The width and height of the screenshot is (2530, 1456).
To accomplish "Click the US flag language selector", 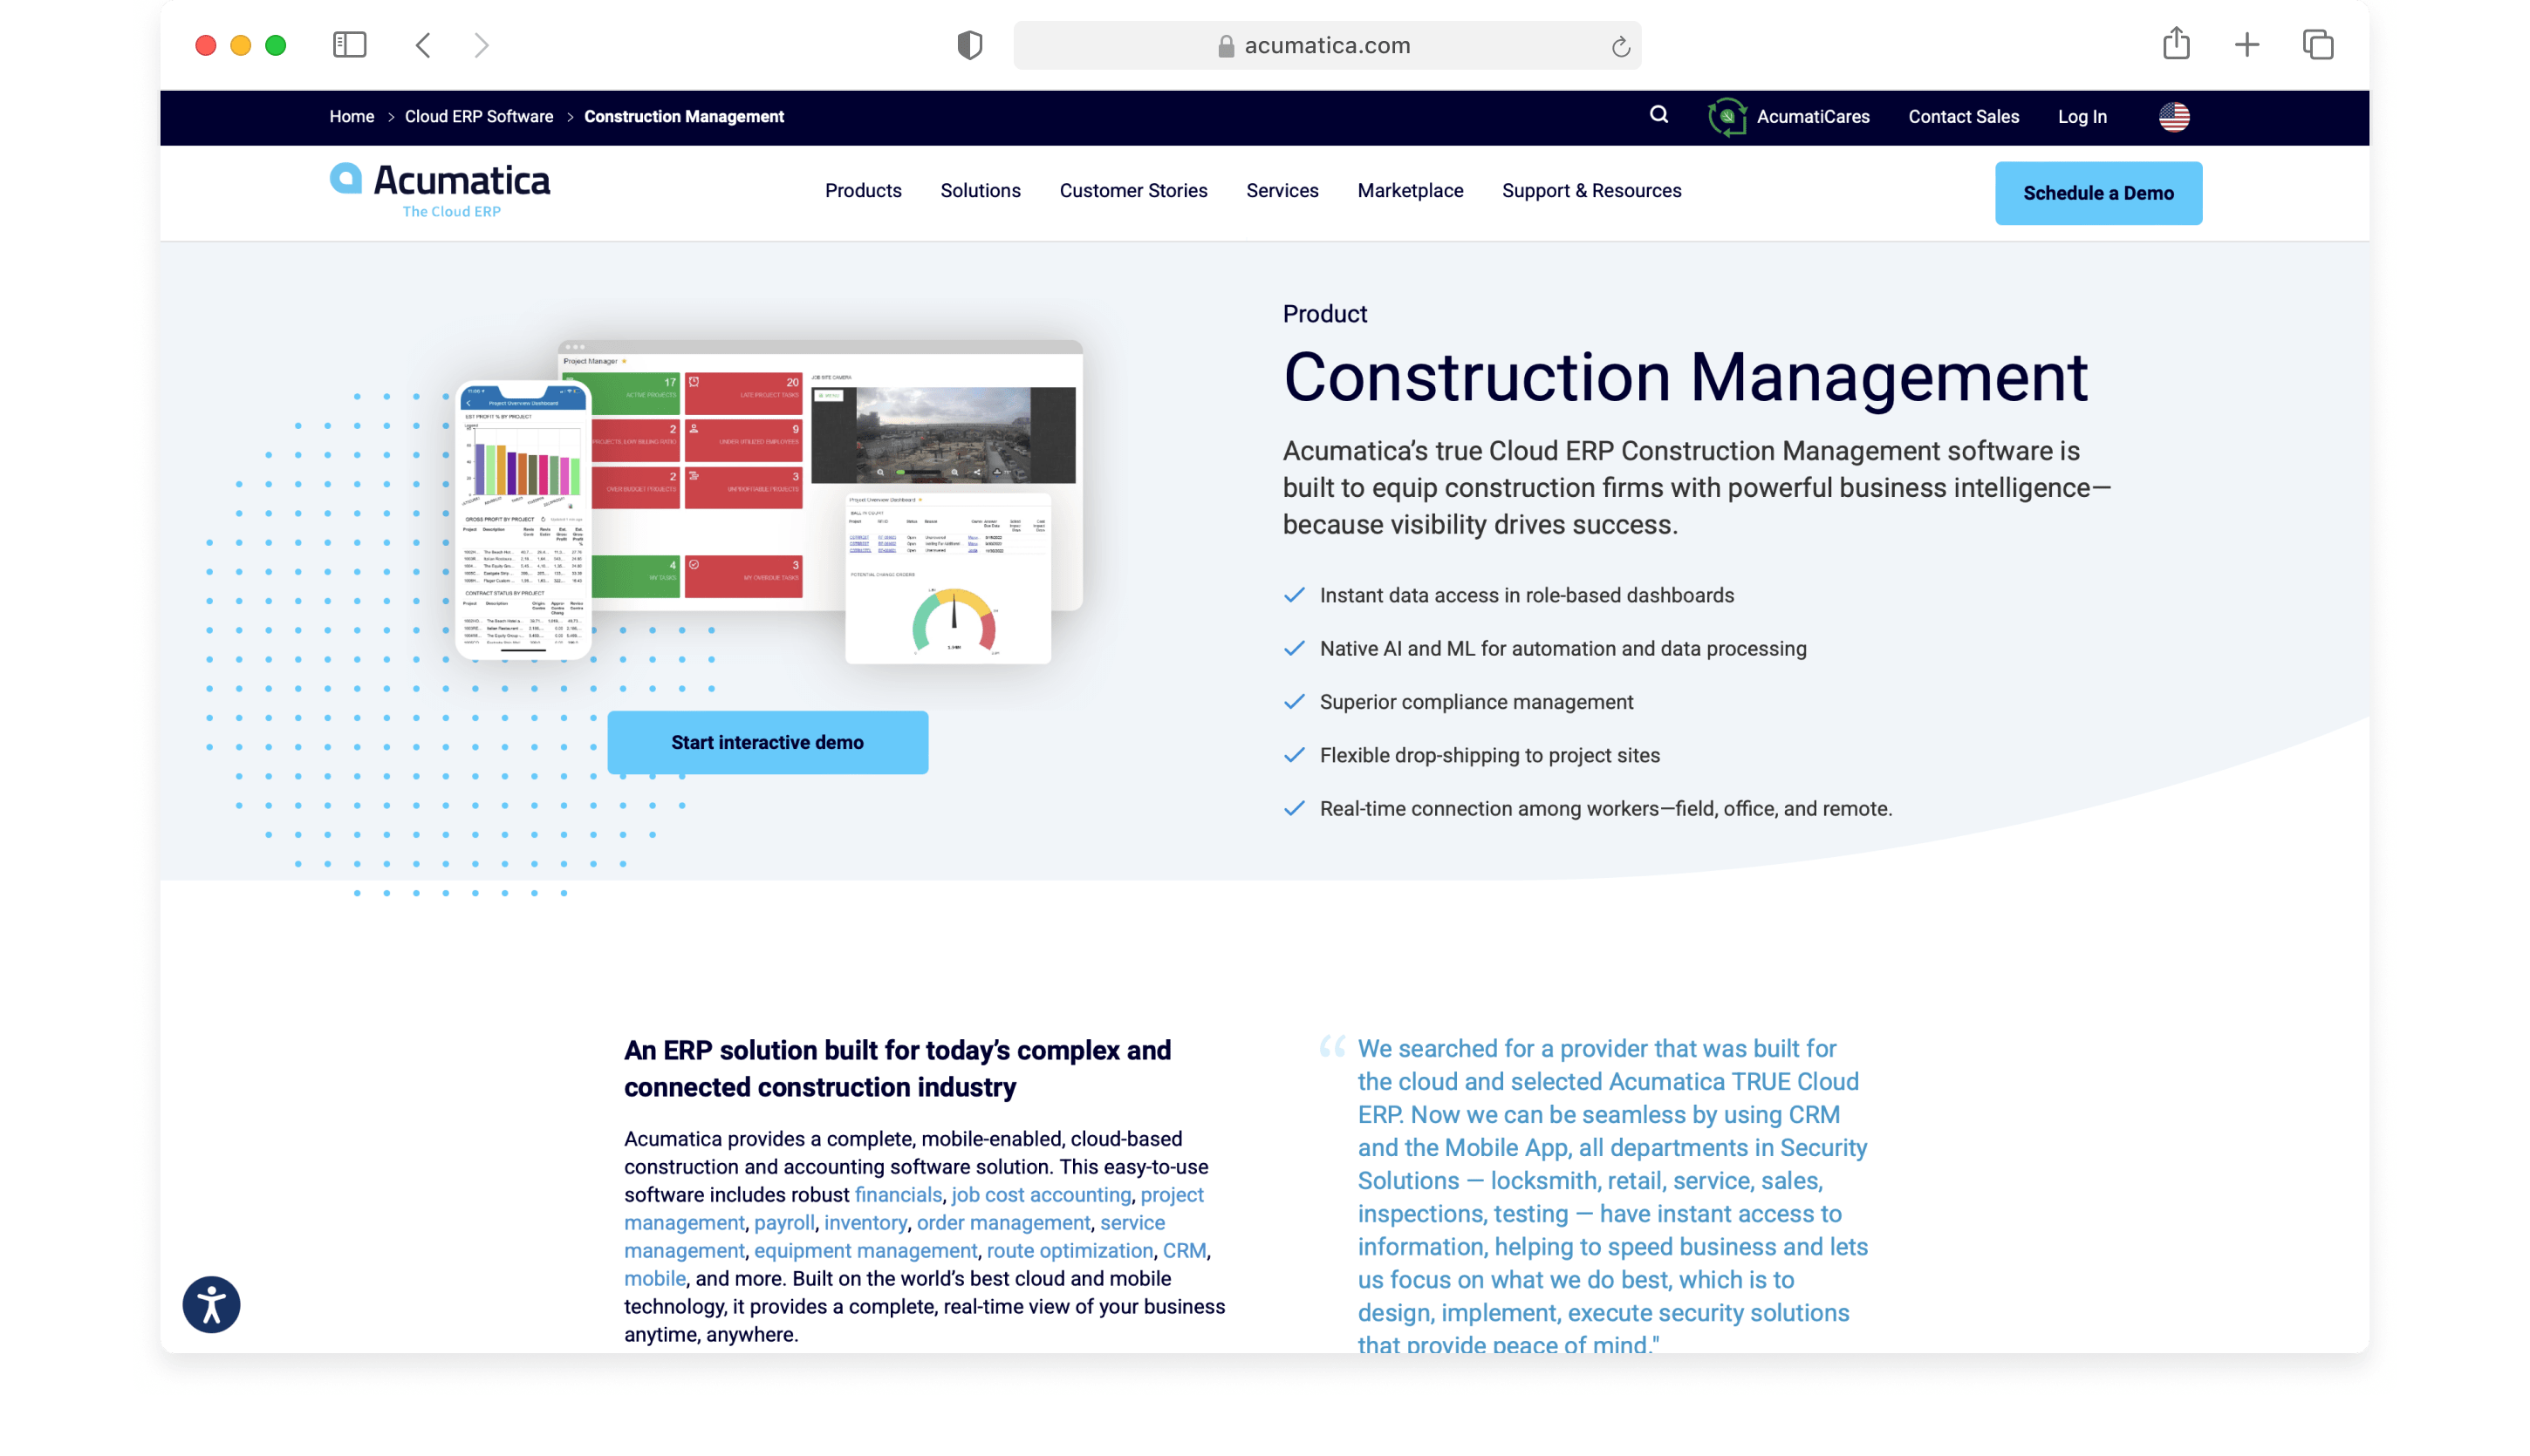I will 2174,117.
